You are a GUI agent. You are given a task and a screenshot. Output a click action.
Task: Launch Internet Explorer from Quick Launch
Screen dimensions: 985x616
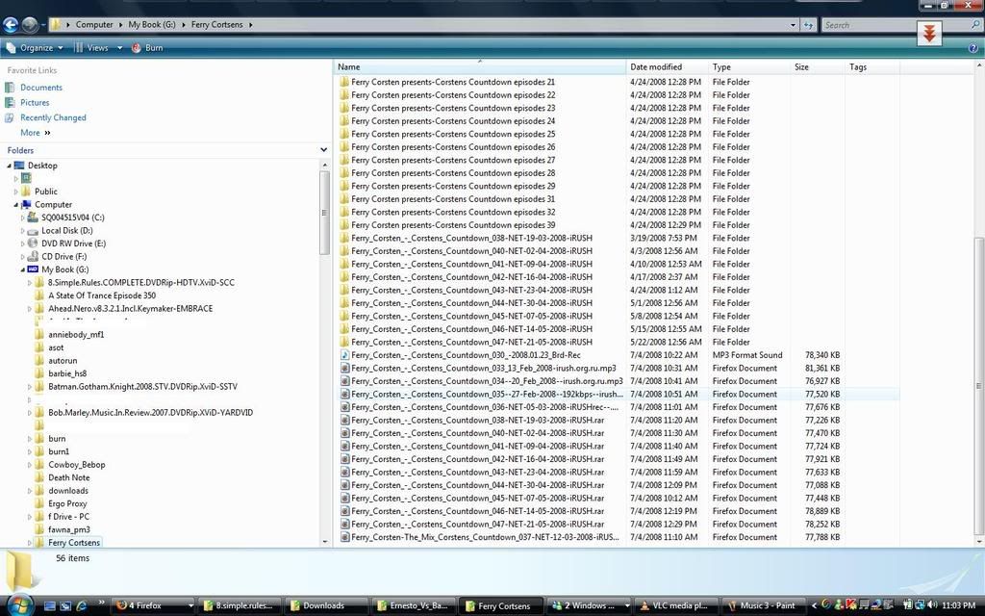click(81, 606)
